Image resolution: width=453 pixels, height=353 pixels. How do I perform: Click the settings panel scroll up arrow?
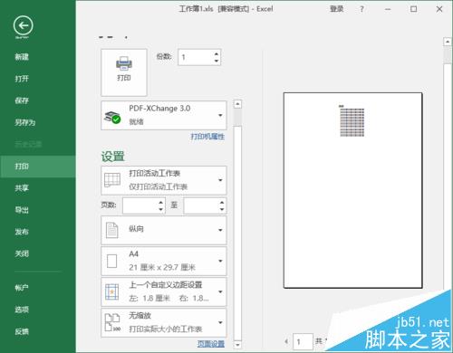tap(237, 104)
